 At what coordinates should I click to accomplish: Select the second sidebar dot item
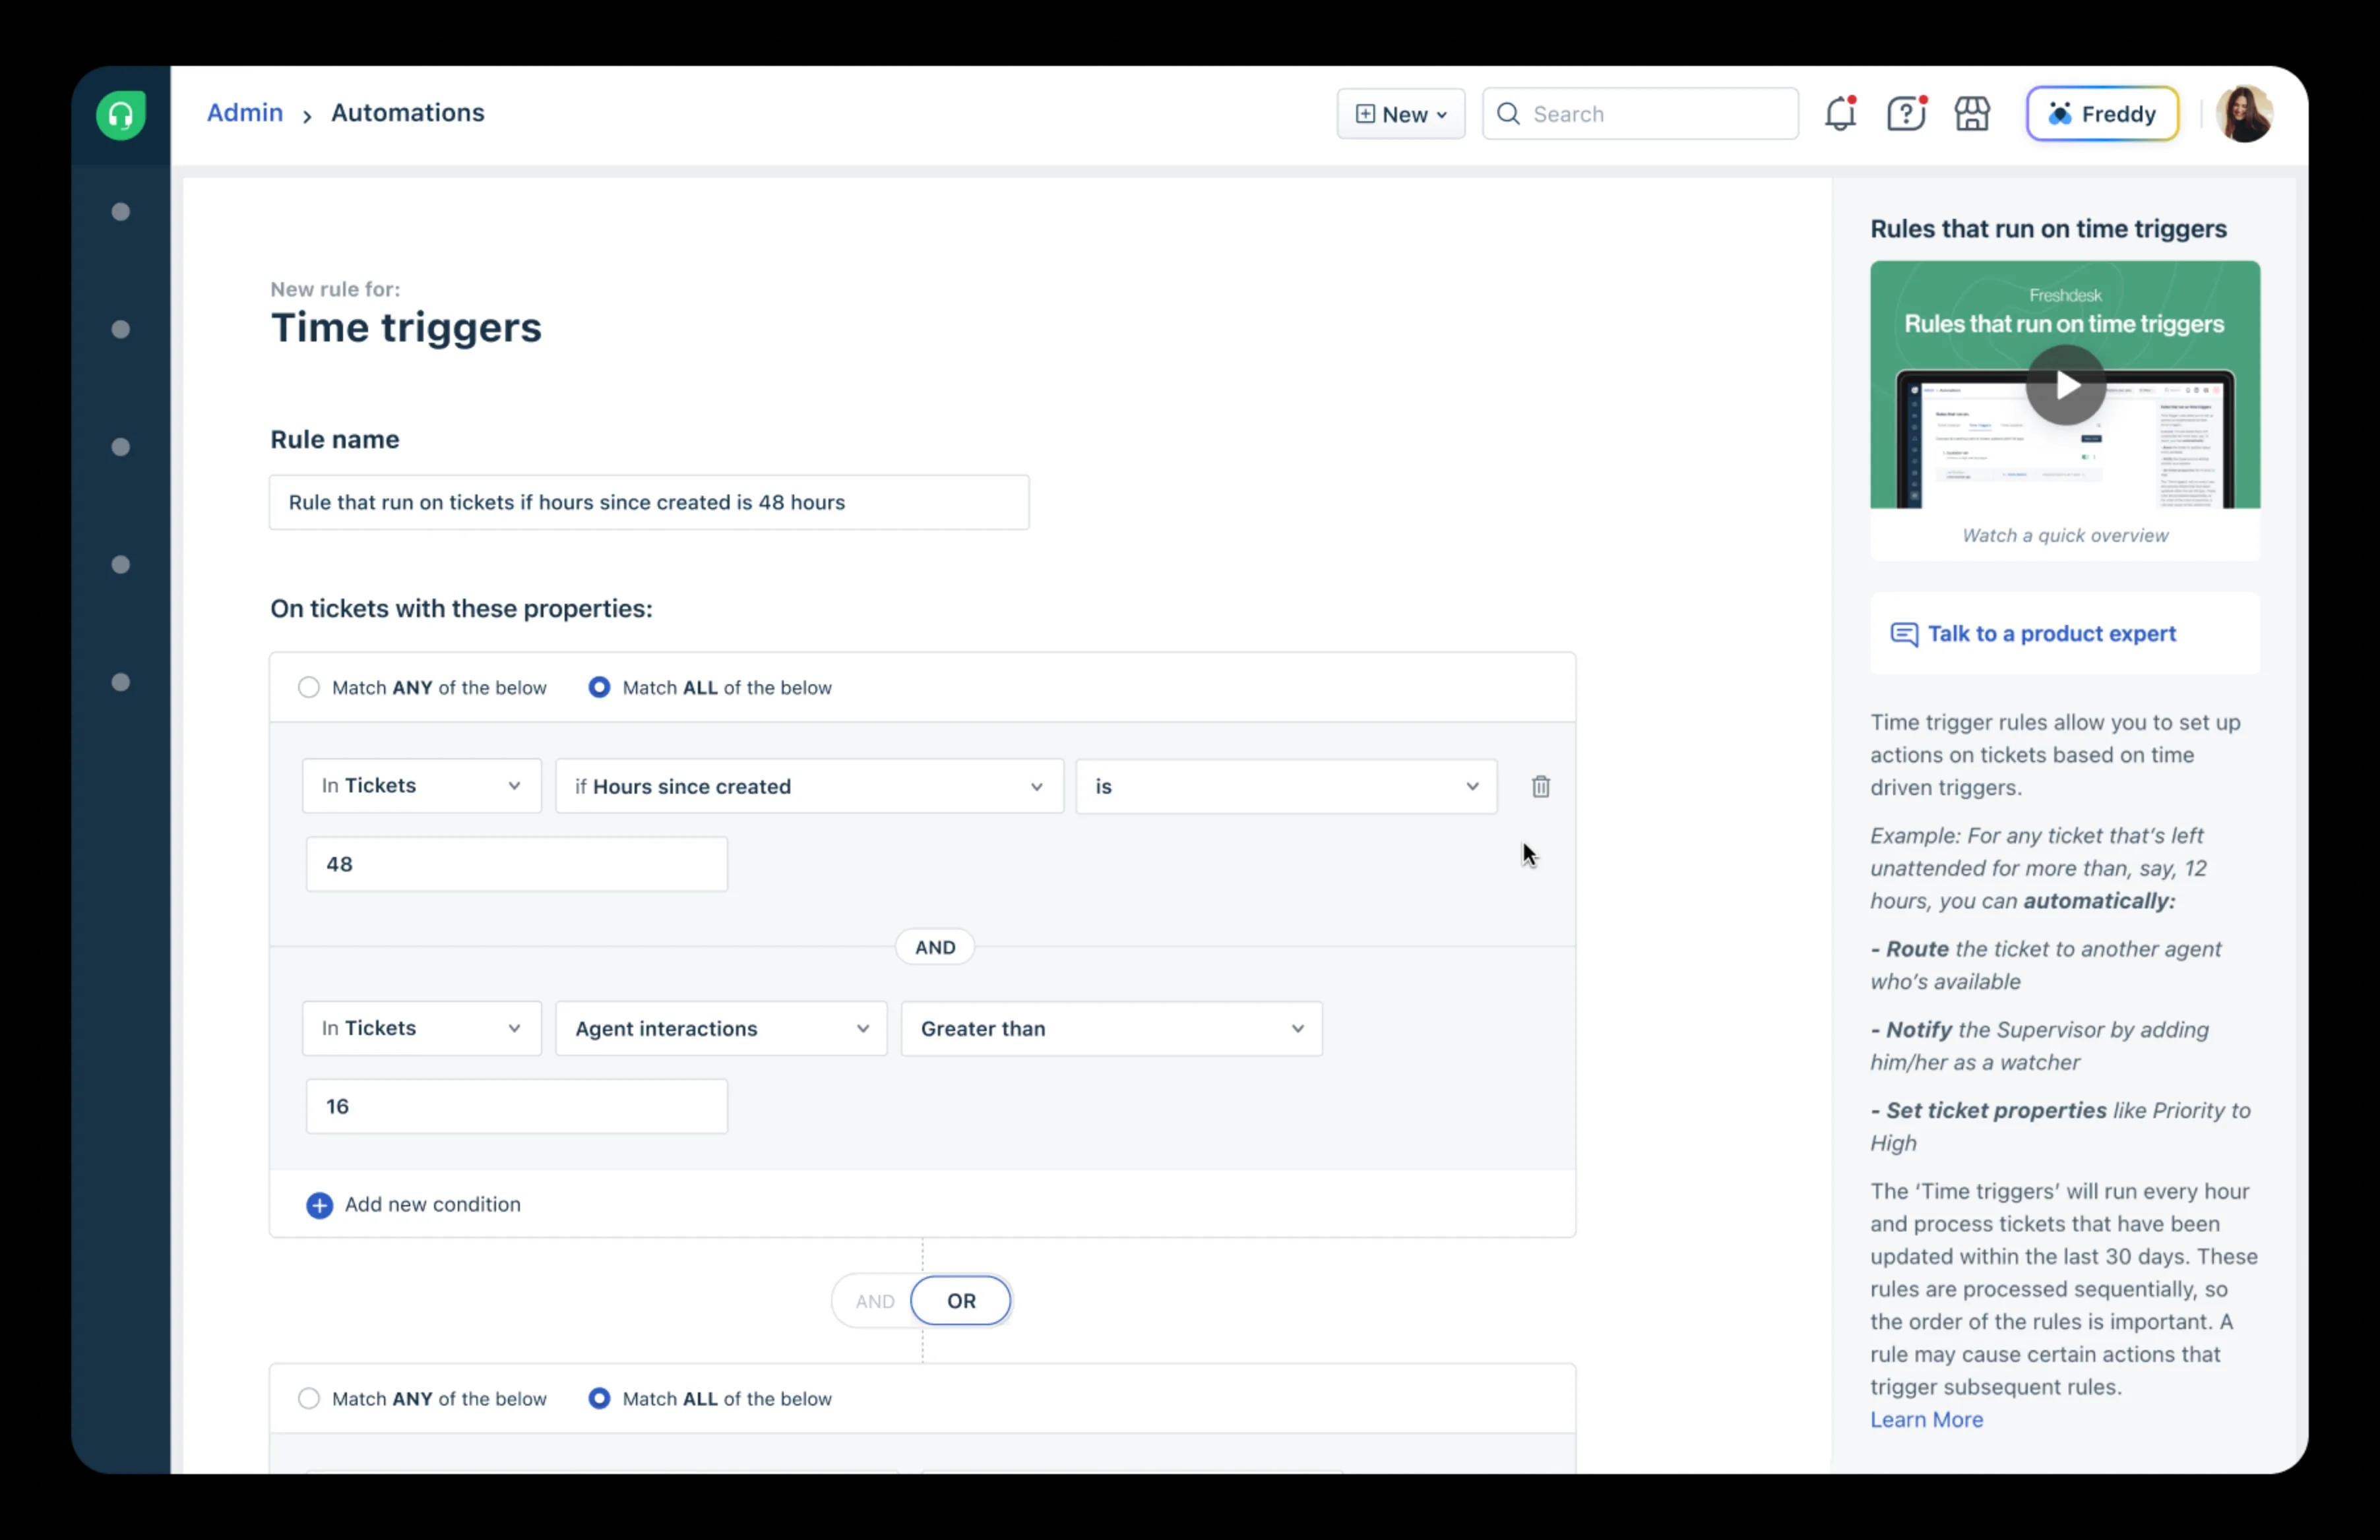[x=121, y=330]
